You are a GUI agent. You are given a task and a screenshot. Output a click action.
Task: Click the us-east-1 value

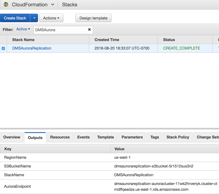point(122,157)
